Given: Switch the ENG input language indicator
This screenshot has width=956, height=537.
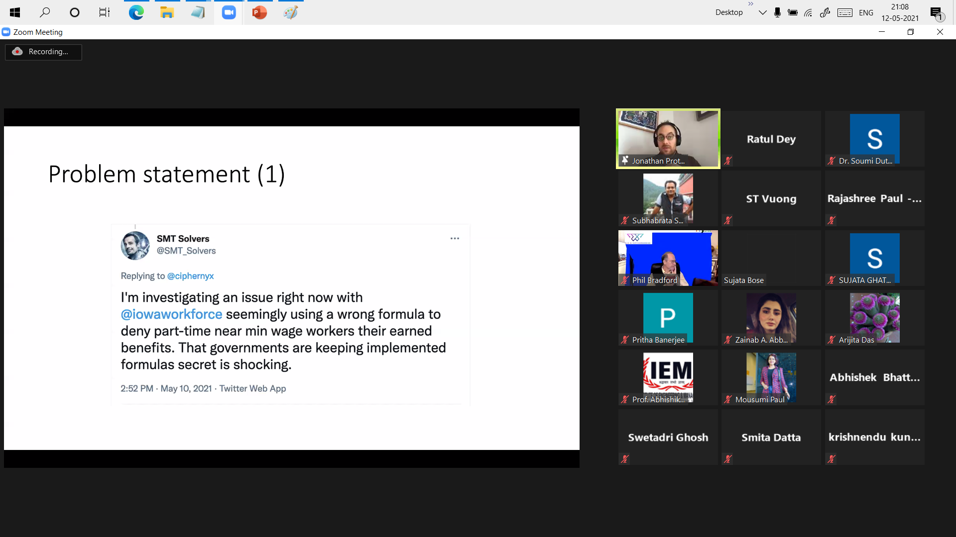Looking at the screenshot, I should click(866, 12).
